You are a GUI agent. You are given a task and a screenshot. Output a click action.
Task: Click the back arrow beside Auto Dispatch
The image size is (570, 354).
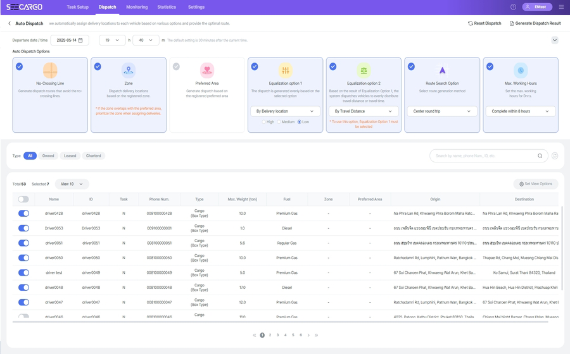tap(9, 23)
